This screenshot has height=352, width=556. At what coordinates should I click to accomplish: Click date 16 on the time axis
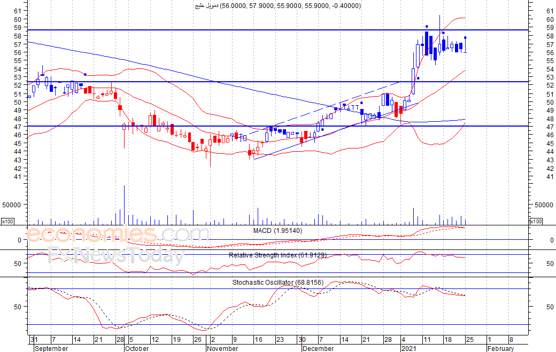click(259, 340)
